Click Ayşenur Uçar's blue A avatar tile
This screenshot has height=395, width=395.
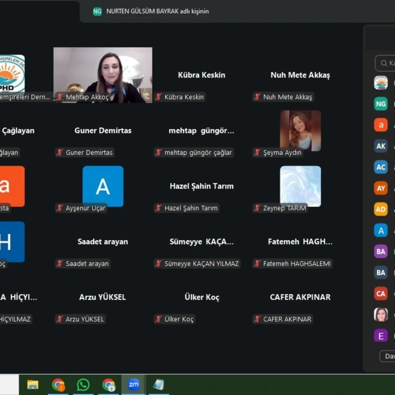click(103, 186)
